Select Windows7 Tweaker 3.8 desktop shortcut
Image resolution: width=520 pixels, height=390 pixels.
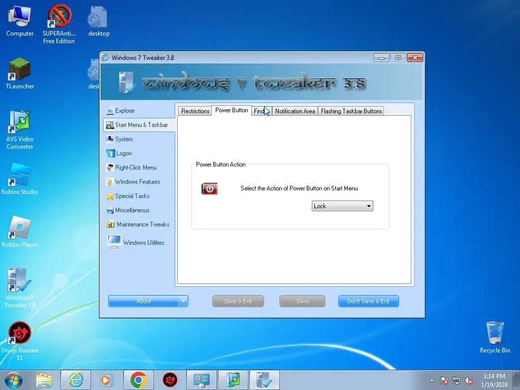pos(20,288)
